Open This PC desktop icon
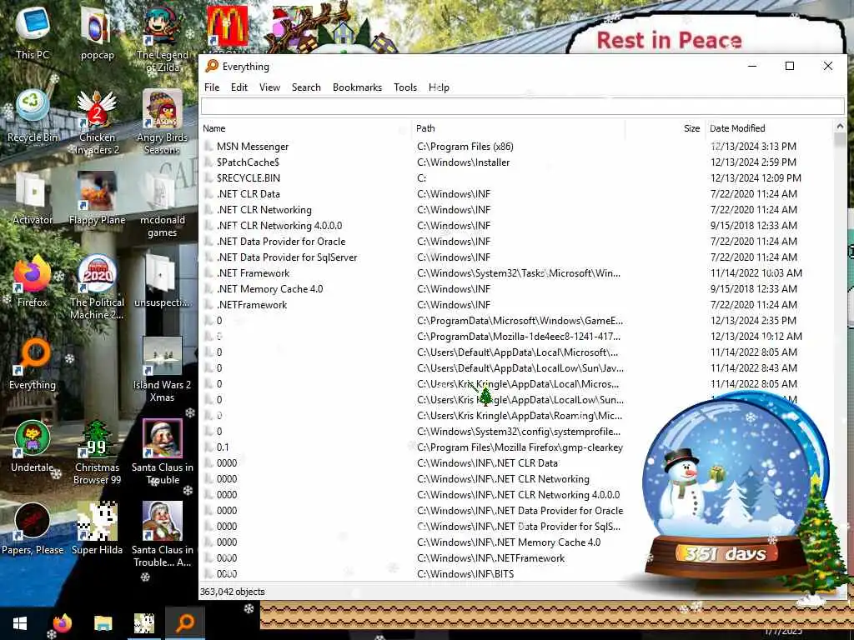The height and width of the screenshot is (640, 854). click(33, 32)
